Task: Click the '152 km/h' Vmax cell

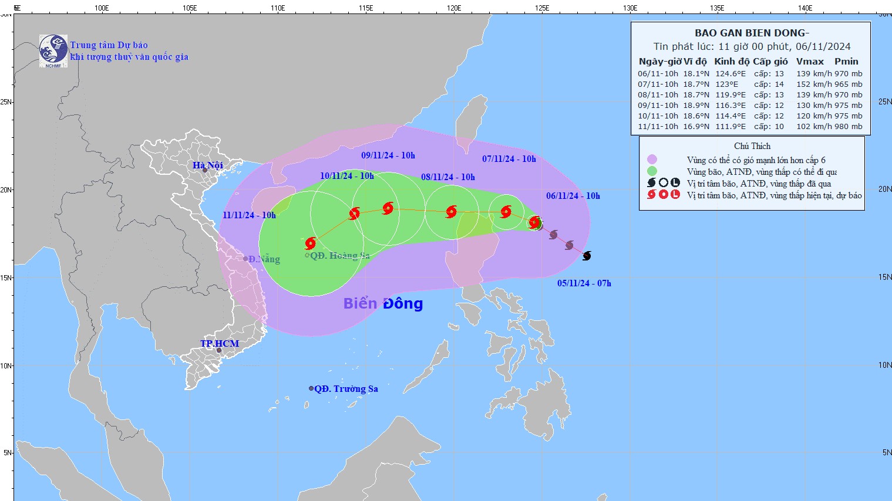Action: tap(814, 84)
